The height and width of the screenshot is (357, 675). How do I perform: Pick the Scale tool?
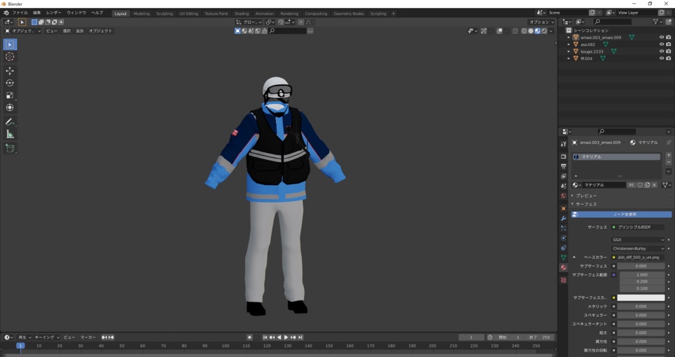(x=10, y=96)
